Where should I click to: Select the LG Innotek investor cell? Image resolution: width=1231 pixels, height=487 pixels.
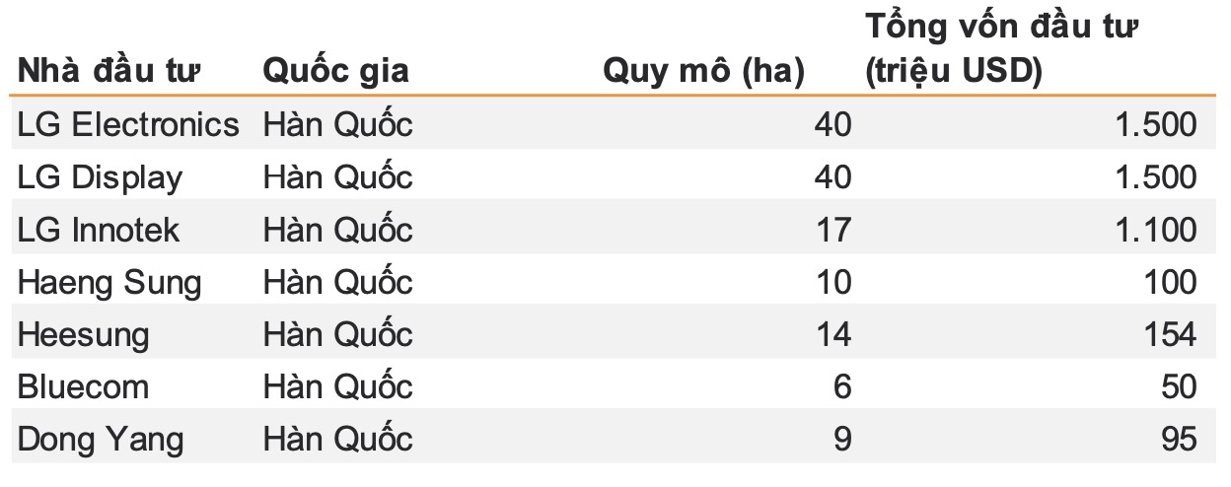pyautogui.click(x=99, y=230)
